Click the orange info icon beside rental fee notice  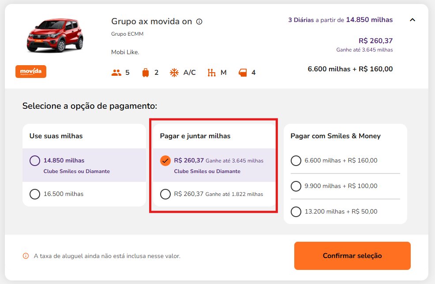coord(26,256)
